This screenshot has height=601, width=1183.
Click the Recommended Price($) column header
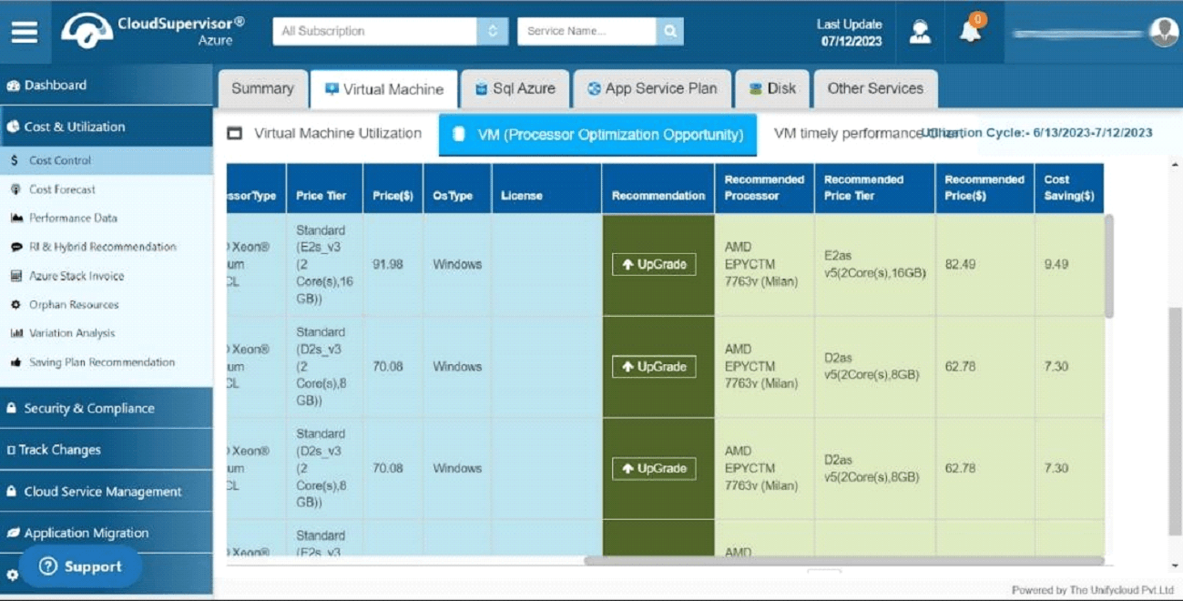click(x=984, y=188)
